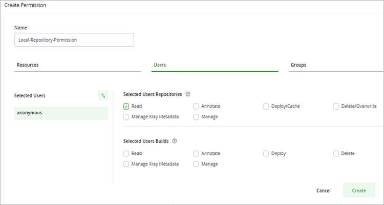Tick Manage Xray Metadata under Repositories
The width and height of the screenshot is (384, 205).
click(x=126, y=117)
